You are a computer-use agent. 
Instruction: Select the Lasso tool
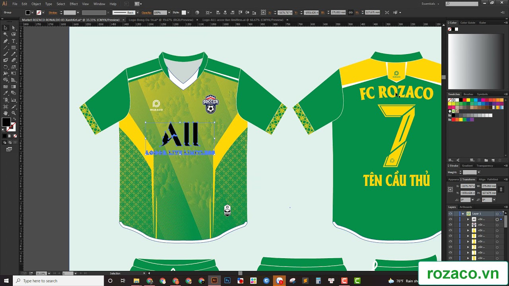coord(13,34)
